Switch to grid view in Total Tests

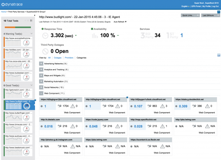pyautogui.click(x=31, y=21)
